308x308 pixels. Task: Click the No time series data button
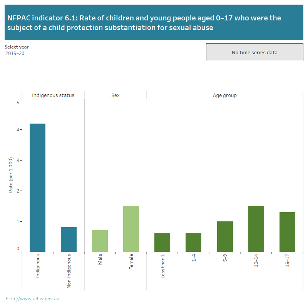(254, 52)
